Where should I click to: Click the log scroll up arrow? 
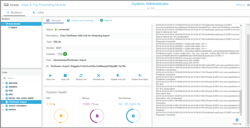[x=241, y=25]
